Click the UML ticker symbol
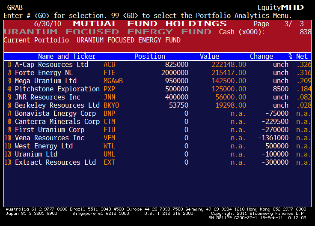315x226 pixels. 109,154
